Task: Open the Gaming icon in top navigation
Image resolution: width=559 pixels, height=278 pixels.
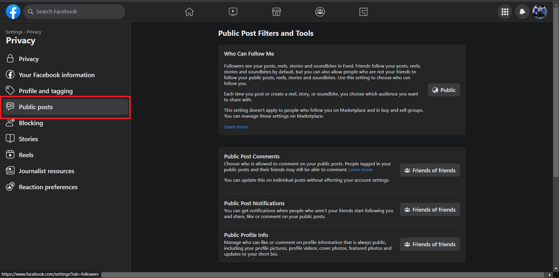Action: (x=363, y=12)
